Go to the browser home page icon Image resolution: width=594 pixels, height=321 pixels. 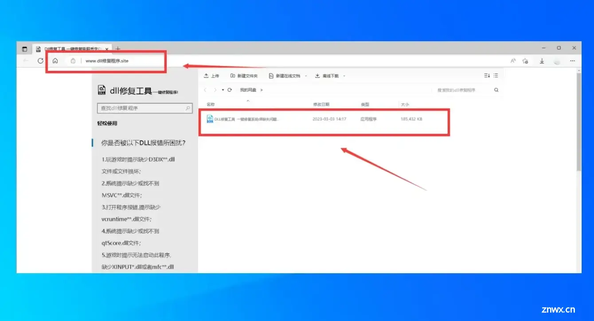point(55,61)
